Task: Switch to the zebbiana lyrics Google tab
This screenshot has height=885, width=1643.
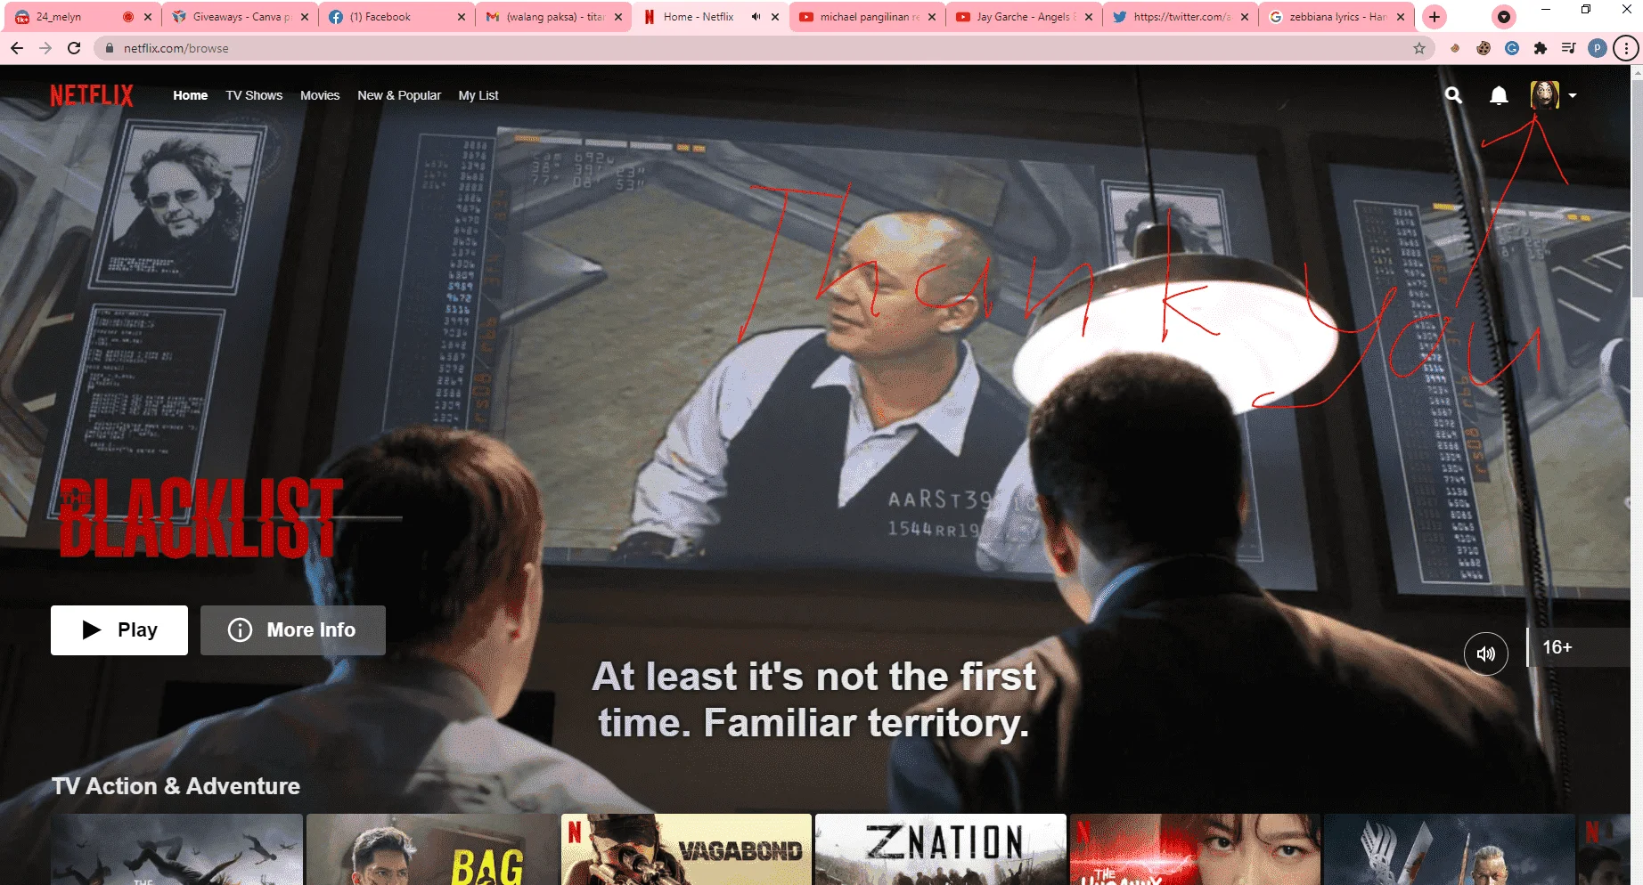Action: point(1336,17)
